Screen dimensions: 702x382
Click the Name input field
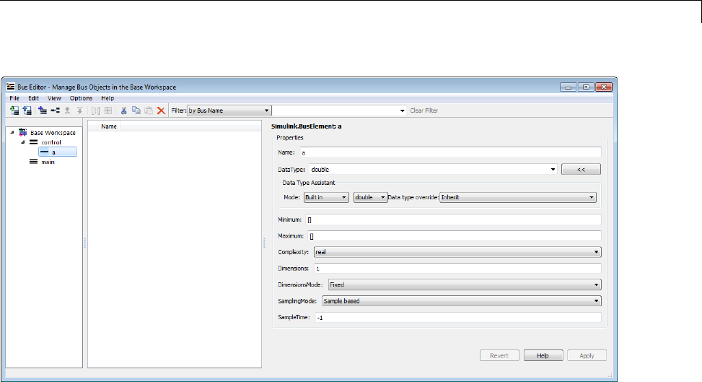pos(450,152)
